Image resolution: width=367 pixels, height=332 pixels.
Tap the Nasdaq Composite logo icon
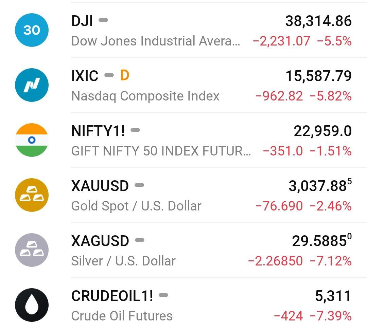pyautogui.click(x=32, y=85)
